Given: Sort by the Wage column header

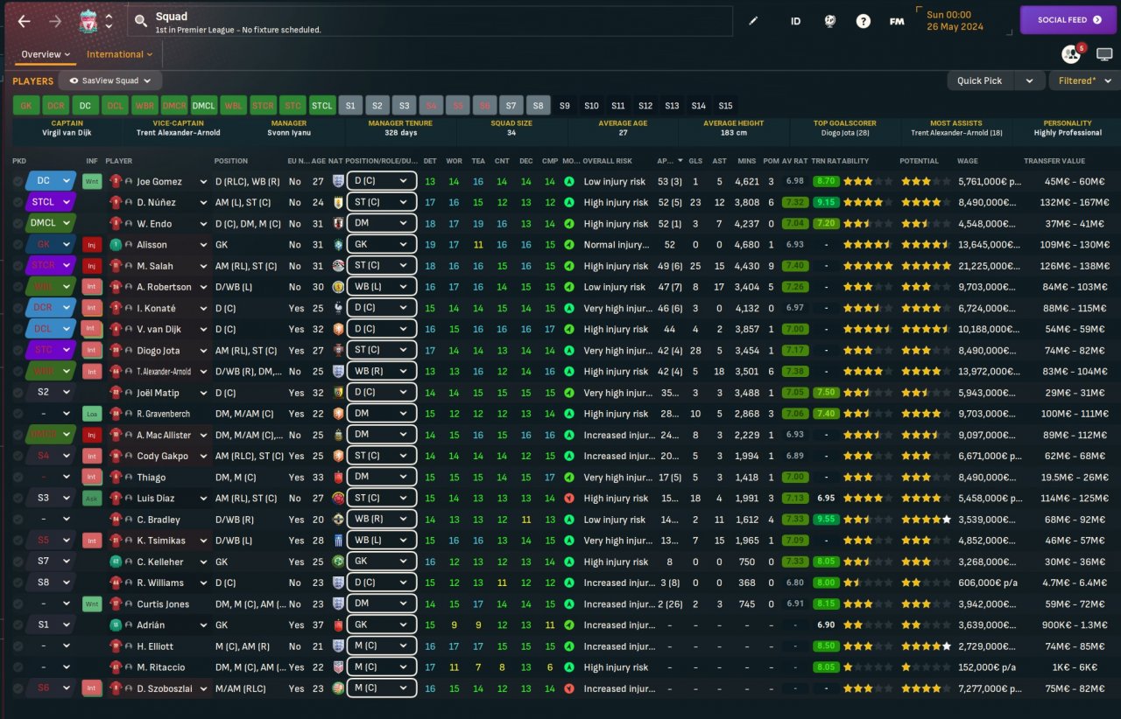Looking at the screenshot, I should [969, 161].
